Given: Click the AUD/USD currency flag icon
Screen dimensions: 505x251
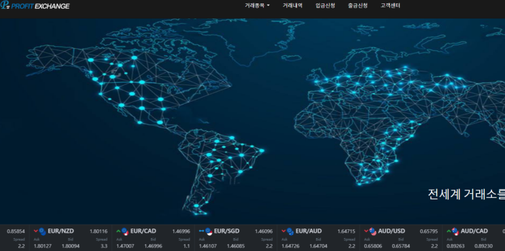Looking at the screenshot, I should (x=373, y=231).
